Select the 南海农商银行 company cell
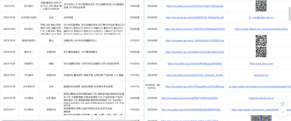The width and height of the screenshot is (291, 121). (29, 41)
